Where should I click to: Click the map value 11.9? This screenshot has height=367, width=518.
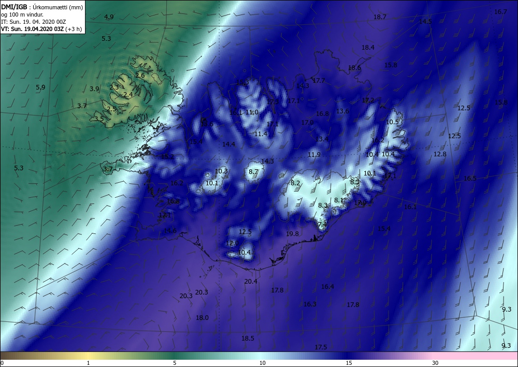click(314, 154)
